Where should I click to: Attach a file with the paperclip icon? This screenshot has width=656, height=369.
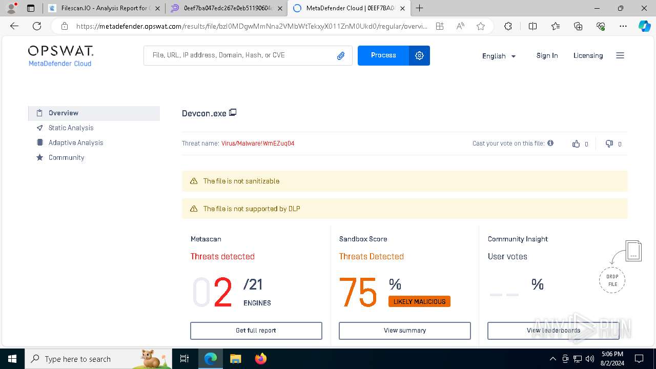[x=341, y=56]
